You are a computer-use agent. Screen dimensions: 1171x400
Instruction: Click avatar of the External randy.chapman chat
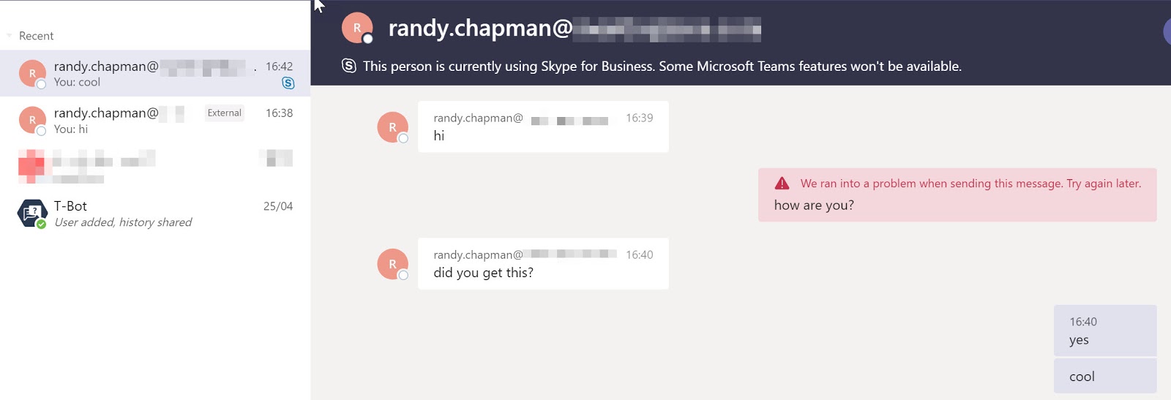point(32,120)
